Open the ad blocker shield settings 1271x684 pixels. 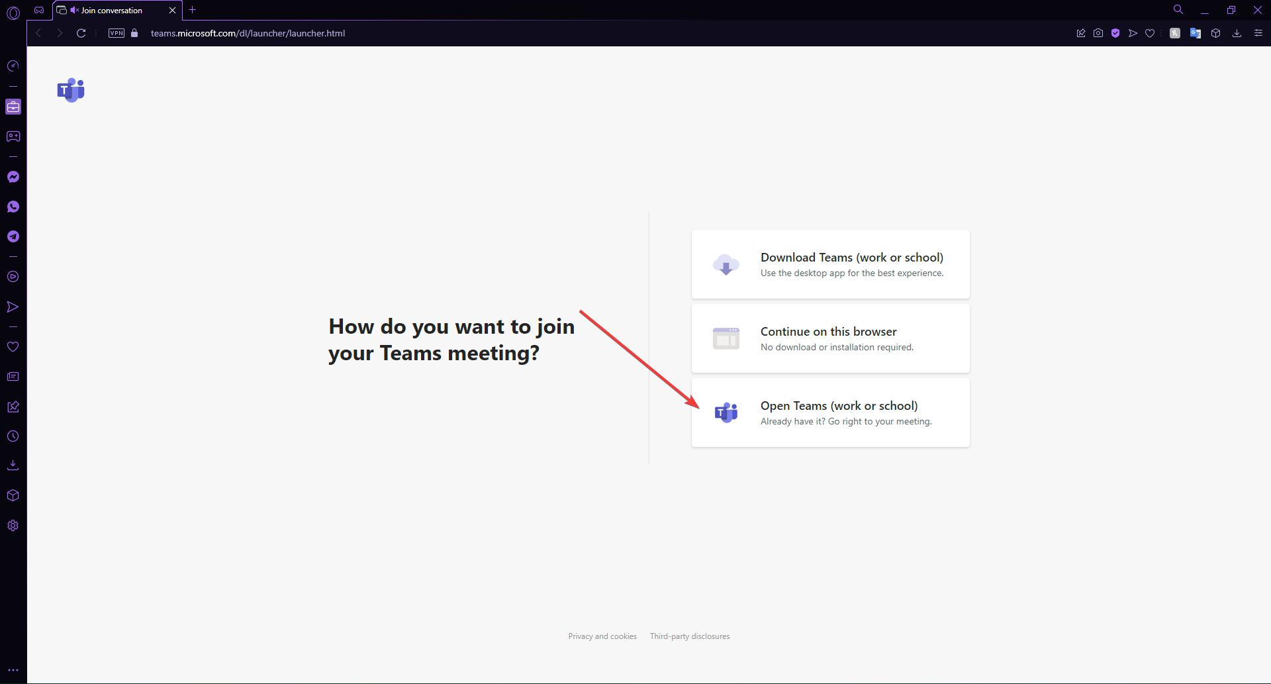tap(1115, 33)
